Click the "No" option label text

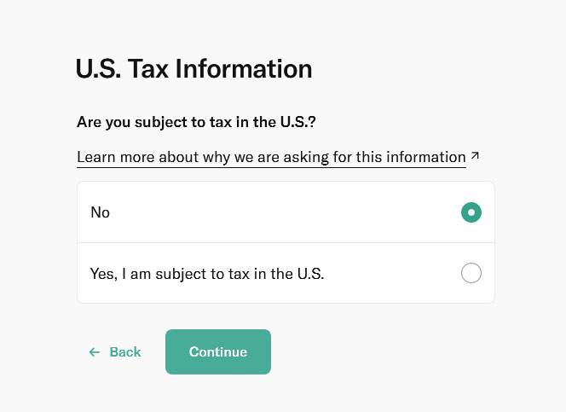pos(101,212)
